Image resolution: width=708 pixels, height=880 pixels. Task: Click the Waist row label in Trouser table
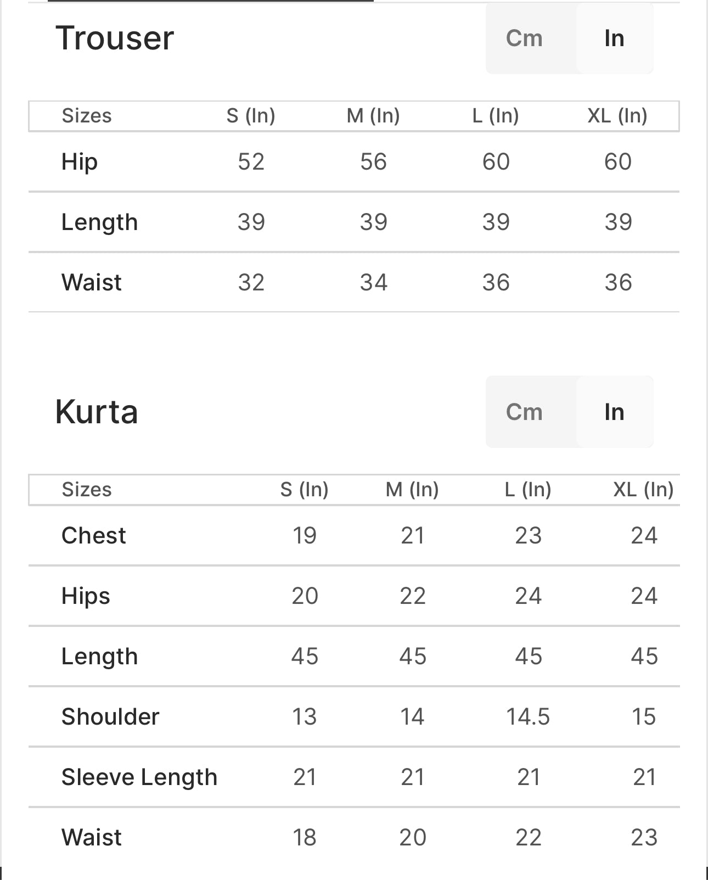click(92, 283)
